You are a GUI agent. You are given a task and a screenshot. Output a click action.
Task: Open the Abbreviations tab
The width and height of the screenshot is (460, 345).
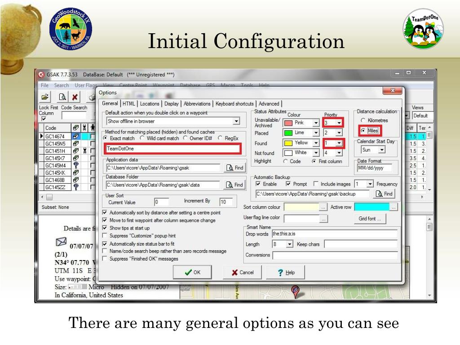[x=197, y=104]
